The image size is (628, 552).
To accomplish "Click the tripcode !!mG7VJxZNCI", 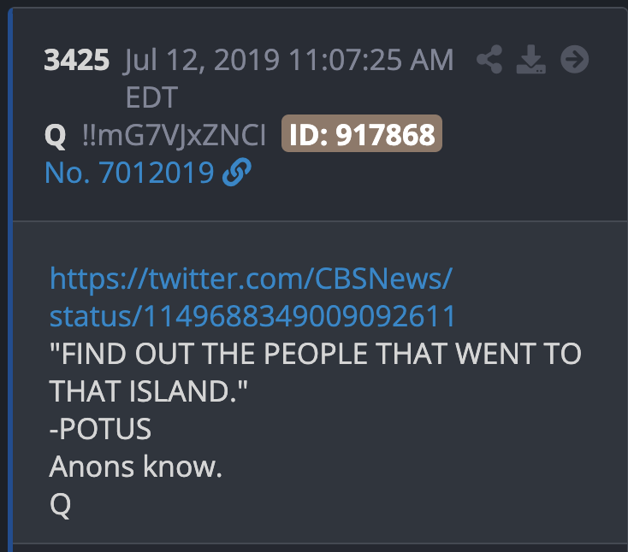I will click(174, 135).
